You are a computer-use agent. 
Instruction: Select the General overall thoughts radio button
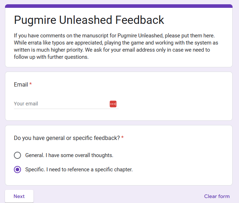17,155
